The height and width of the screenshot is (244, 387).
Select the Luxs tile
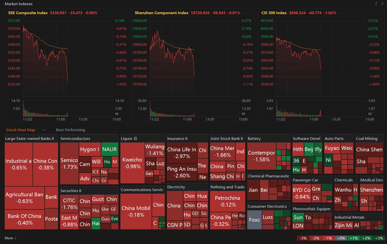(268, 217)
